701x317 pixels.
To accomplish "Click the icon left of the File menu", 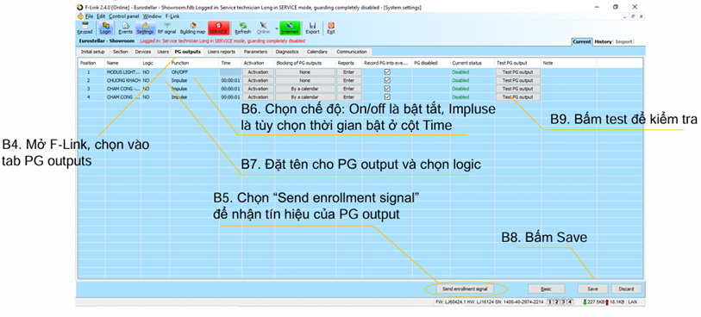I will pos(80,16).
